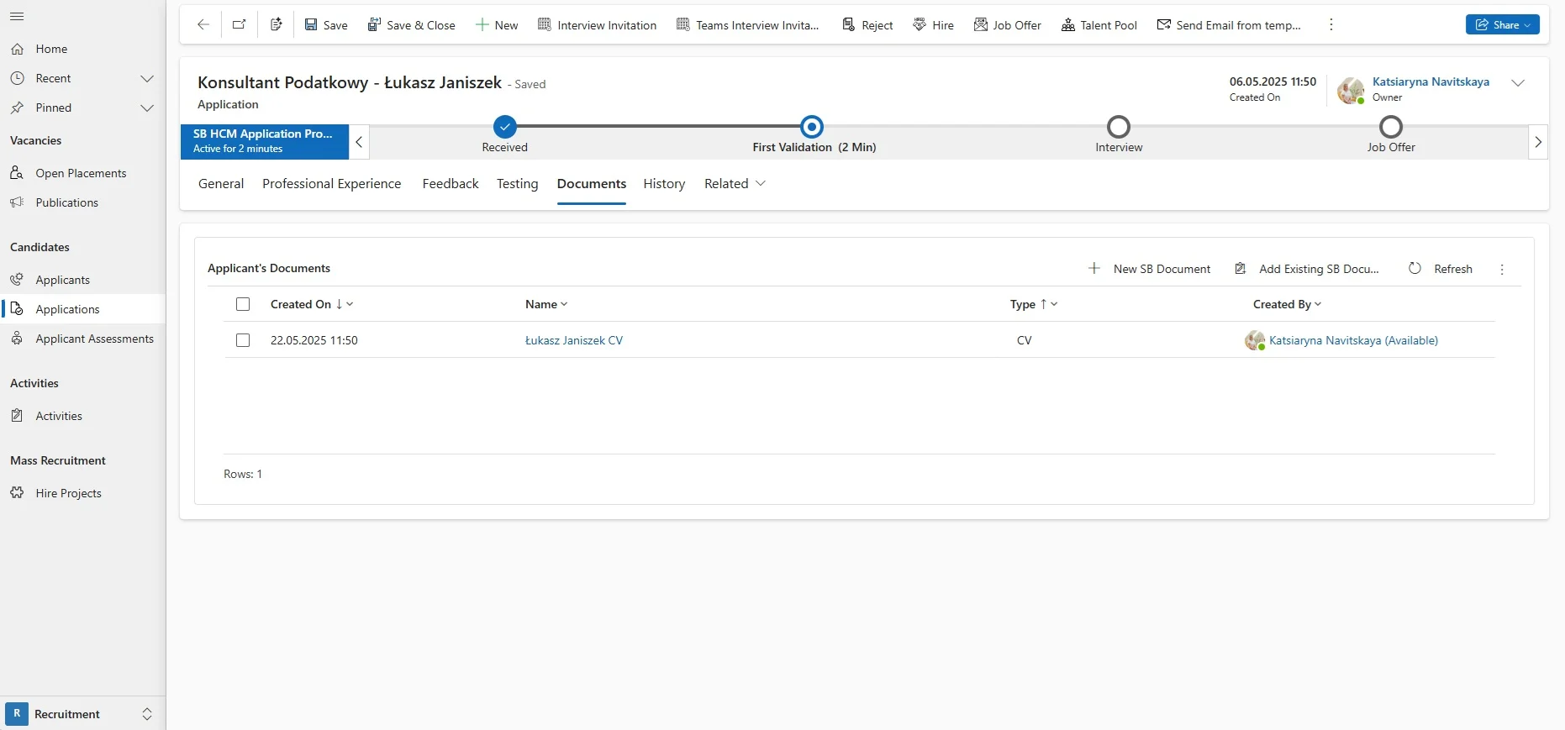Image resolution: width=1565 pixels, height=730 pixels.
Task: Open the Łukasz Janiszek CV document link
Action: coord(573,340)
